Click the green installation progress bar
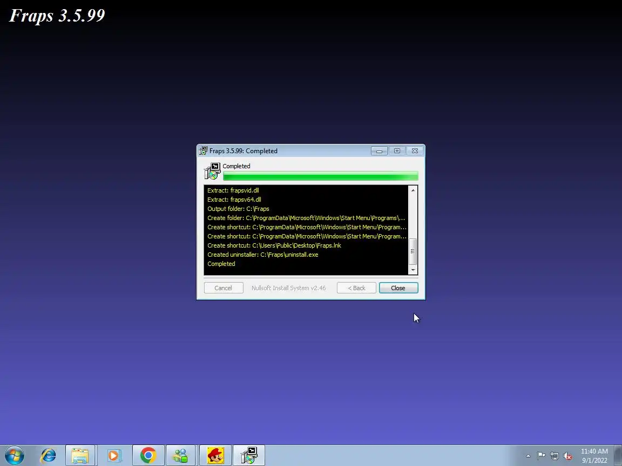This screenshot has width=622, height=466. 321,175
